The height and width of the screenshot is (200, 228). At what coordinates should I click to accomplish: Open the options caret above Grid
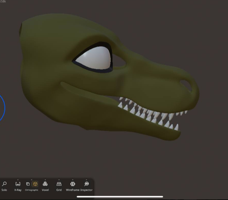(x=59, y=180)
